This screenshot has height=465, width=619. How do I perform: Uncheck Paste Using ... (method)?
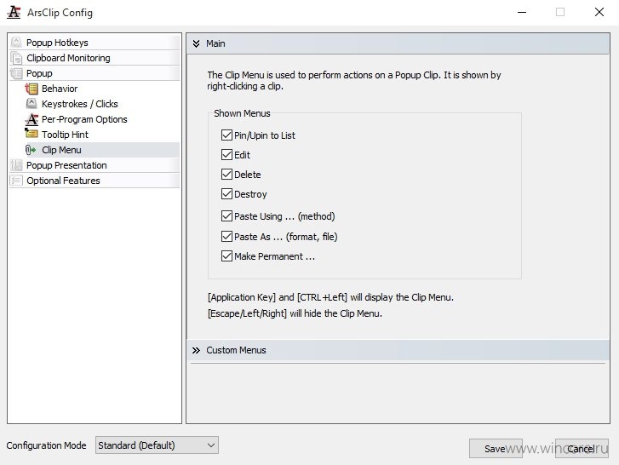coord(226,216)
